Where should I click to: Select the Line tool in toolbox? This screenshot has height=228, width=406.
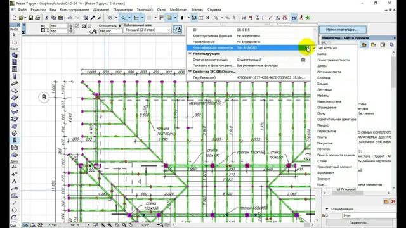(x=15, y=203)
